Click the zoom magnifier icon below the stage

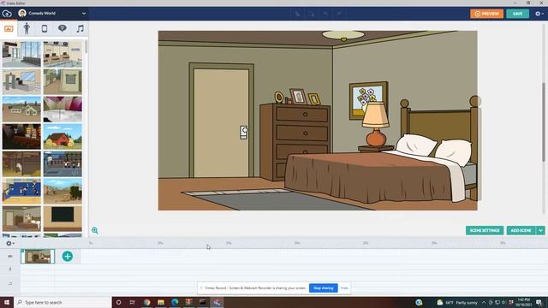point(95,230)
